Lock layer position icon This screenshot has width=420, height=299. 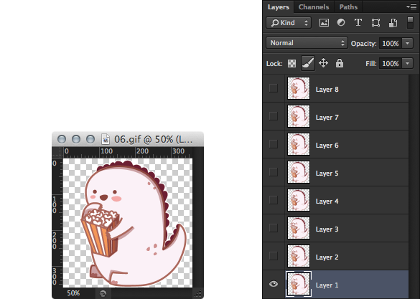323,63
